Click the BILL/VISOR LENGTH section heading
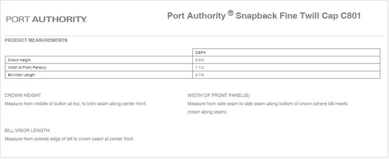This screenshot has height=159, width=389. tap(27, 130)
